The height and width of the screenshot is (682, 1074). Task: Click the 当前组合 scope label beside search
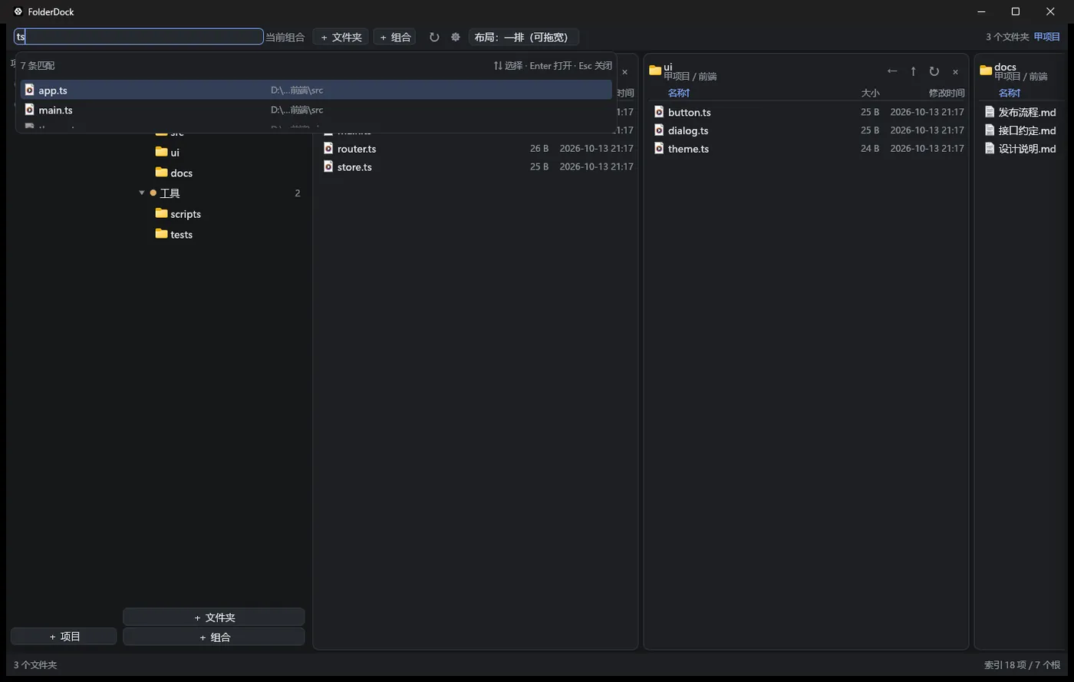pyautogui.click(x=285, y=37)
